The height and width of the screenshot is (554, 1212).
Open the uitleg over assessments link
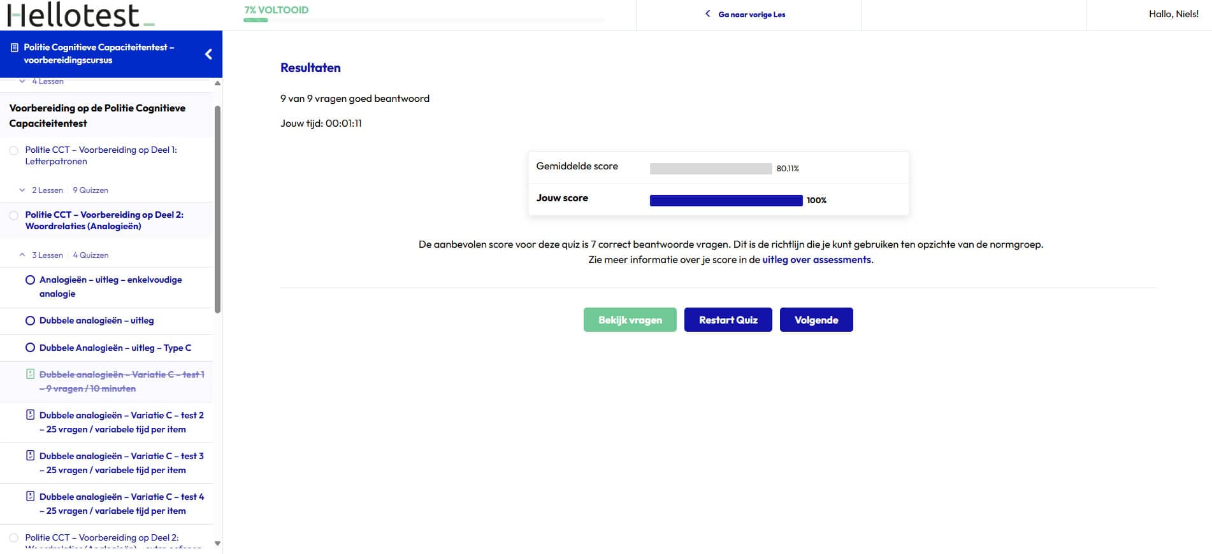click(x=816, y=260)
